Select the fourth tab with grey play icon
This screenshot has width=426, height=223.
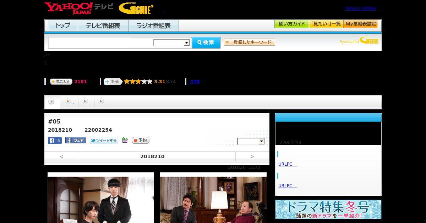click(x=101, y=102)
